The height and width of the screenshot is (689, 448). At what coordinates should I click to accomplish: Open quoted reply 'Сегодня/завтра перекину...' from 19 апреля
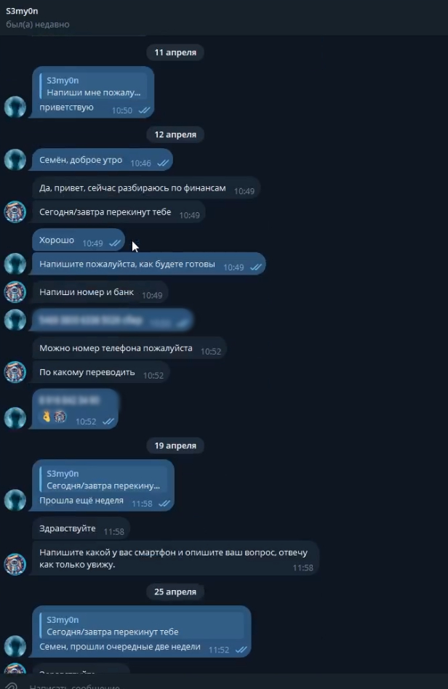pos(103,480)
